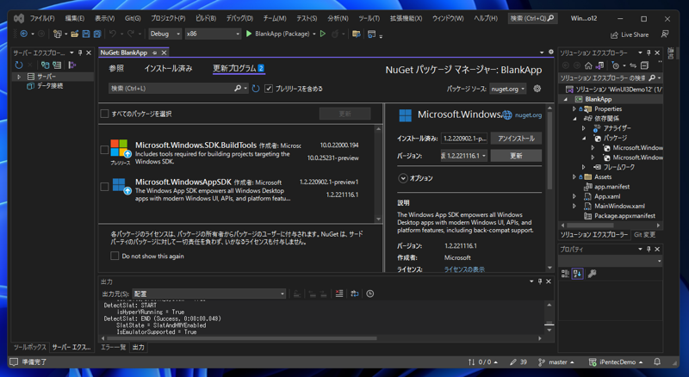
Task: Click the Open File folder icon
Action: pyautogui.click(x=75, y=34)
